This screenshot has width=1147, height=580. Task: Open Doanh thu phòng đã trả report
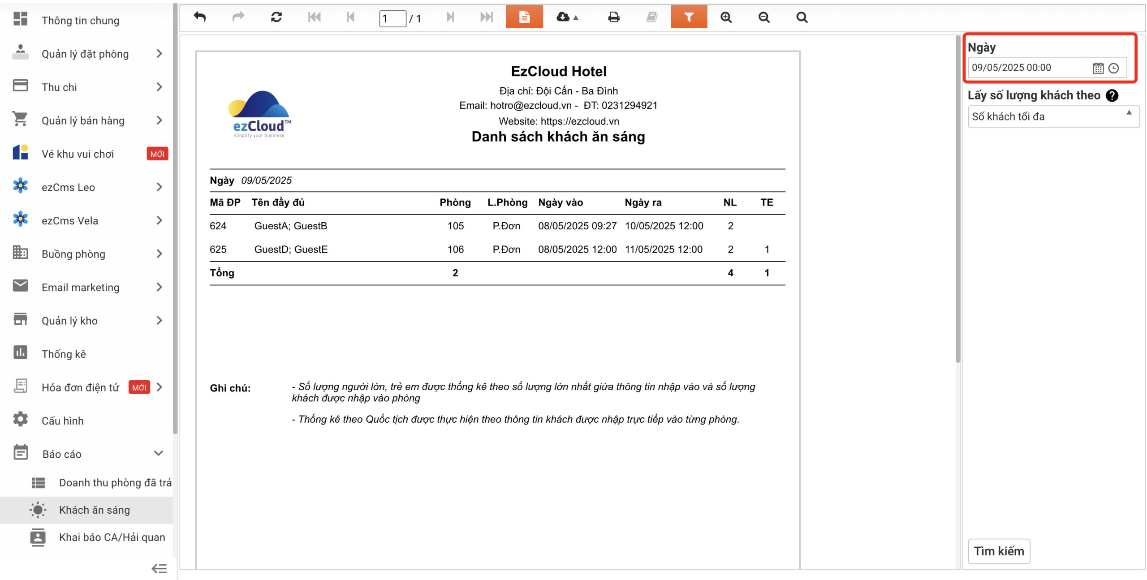(x=115, y=482)
